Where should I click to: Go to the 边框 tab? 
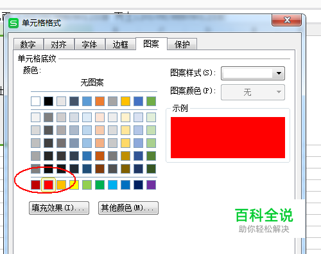121,44
